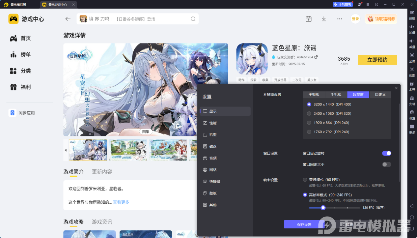Switch to the 超宽屏 resolution tab

point(358,95)
